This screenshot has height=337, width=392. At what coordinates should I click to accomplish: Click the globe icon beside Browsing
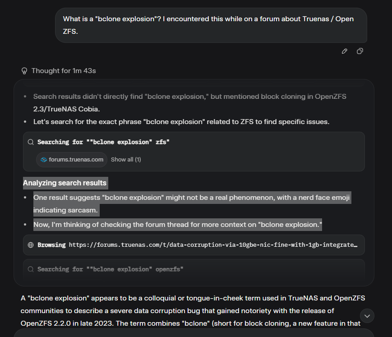(x=31, y=245)
